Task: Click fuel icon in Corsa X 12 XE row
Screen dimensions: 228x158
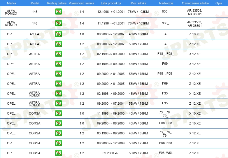Action: pos(58,133)
